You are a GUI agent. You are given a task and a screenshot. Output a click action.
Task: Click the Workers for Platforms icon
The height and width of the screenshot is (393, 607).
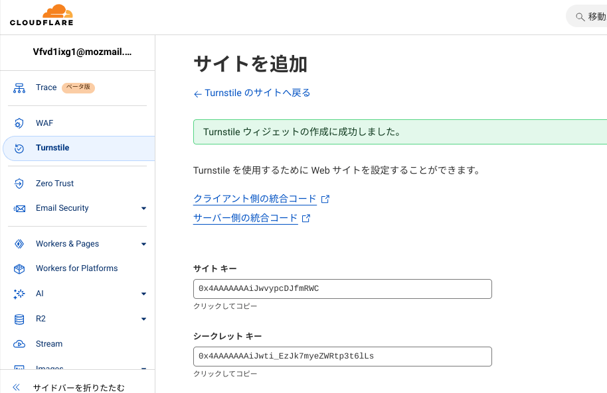pyautogui.click(x=19, y=268)
